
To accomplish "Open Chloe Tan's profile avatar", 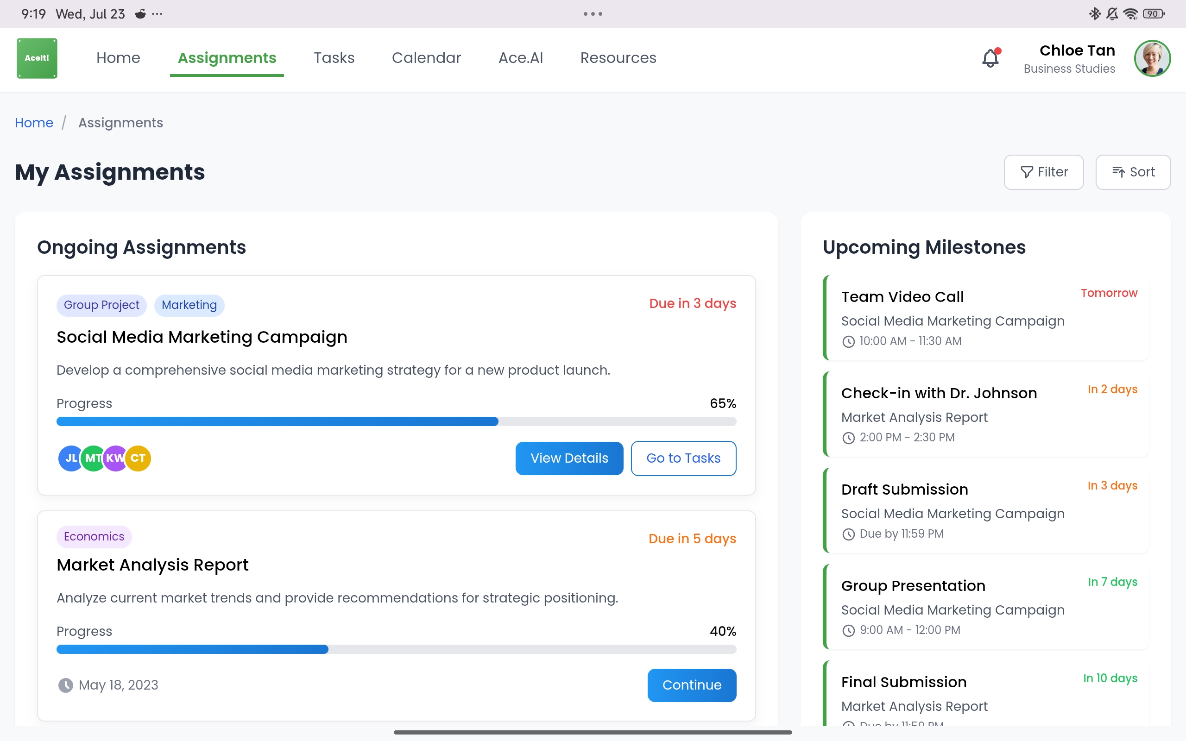I will click(1152, 58).
